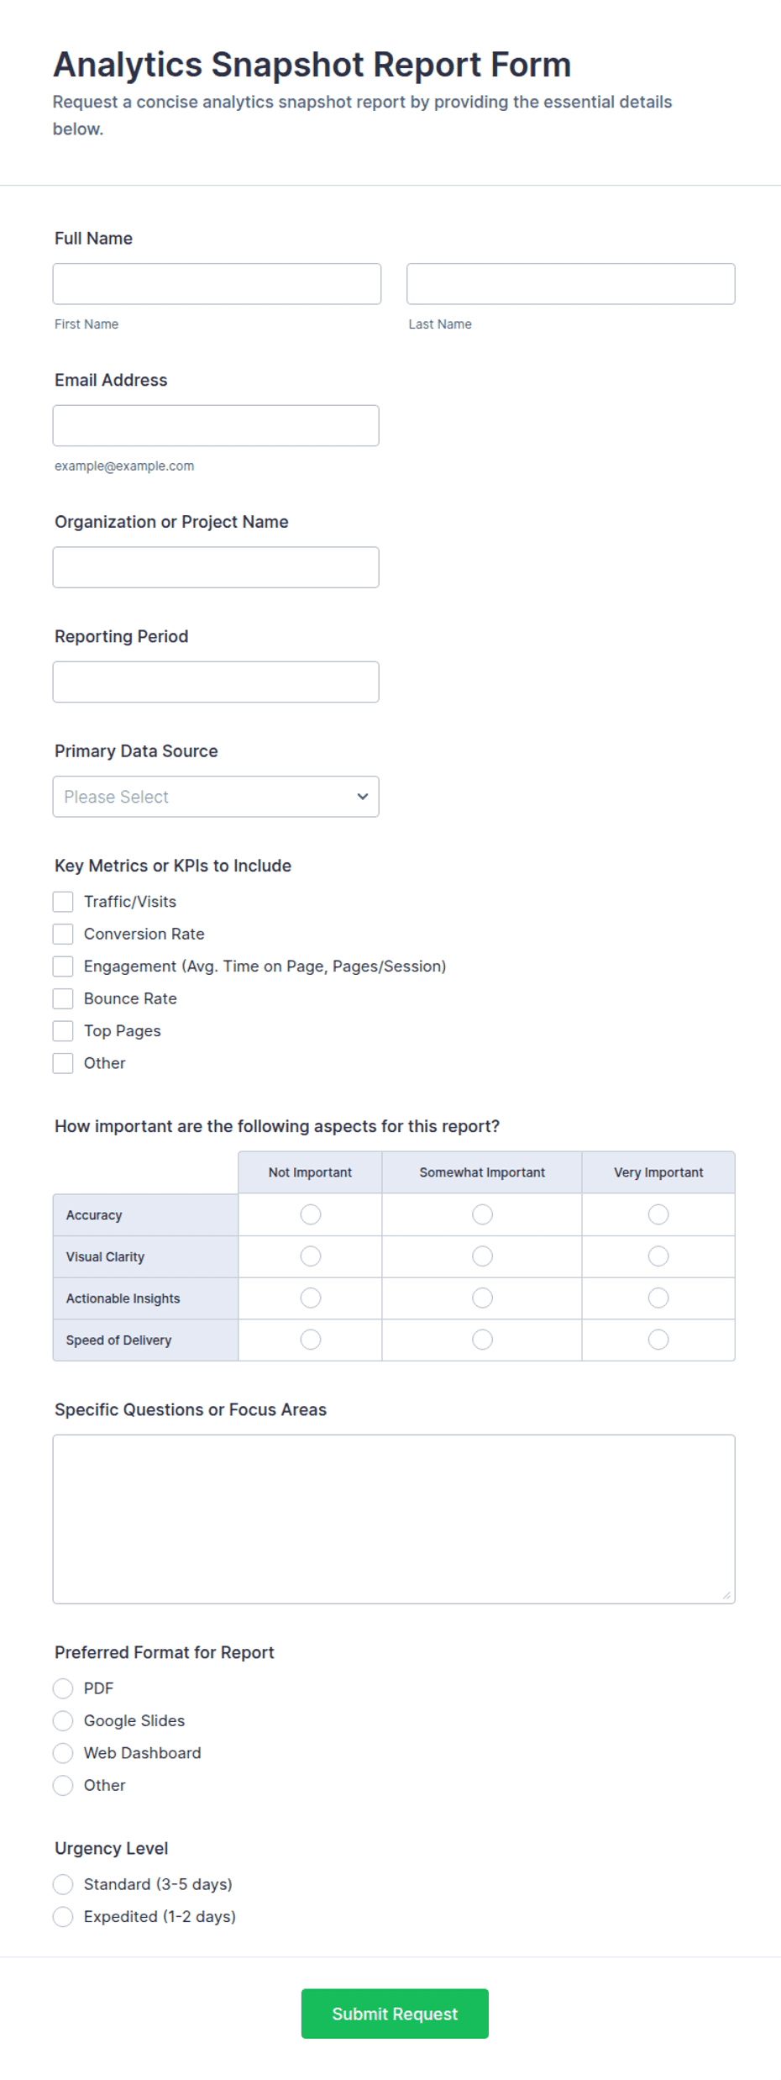
Task: Check the Other KPI checkbox
Action: click(63, 1063)
